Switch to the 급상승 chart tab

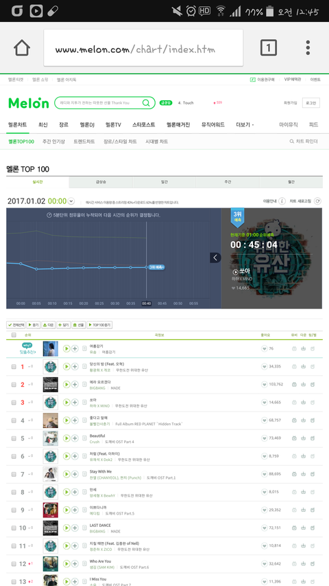point(101,182)
